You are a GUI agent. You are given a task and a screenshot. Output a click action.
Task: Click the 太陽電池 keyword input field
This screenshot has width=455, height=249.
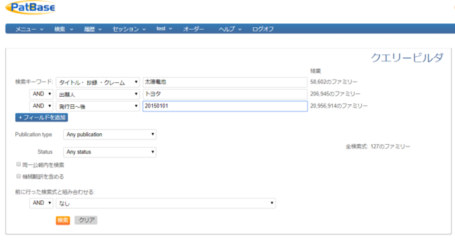(x=225, y=82)
